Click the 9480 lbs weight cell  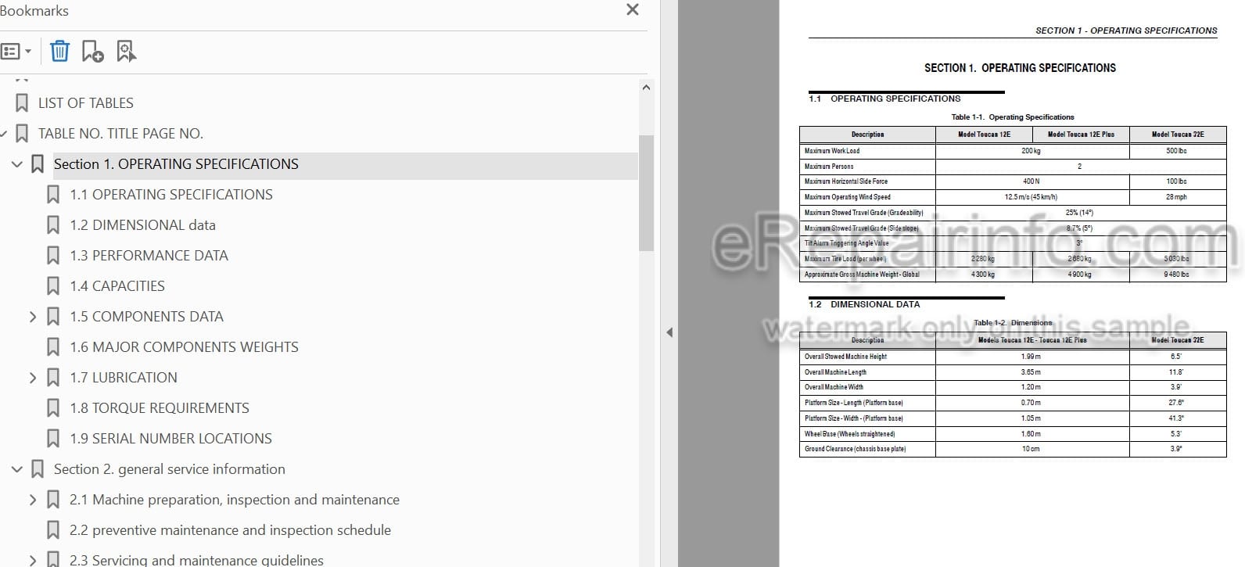click(x=1176, y=275)
